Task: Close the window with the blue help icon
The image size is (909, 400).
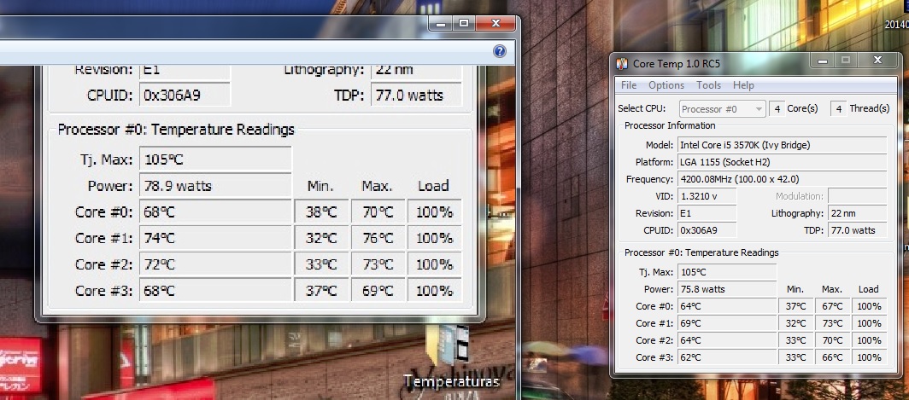Action: click(x=496, y=24)
